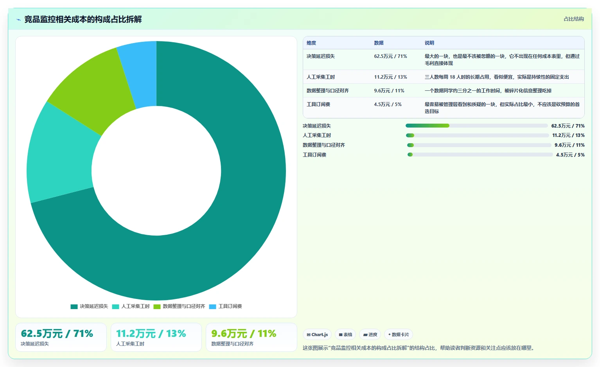
Task: Click the description text starting 这张图展示
Action: (x=419, y=348)
